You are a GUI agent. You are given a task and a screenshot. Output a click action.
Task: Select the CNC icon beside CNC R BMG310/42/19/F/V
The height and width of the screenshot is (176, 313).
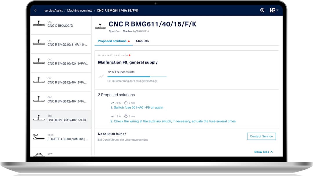[39, 61]
